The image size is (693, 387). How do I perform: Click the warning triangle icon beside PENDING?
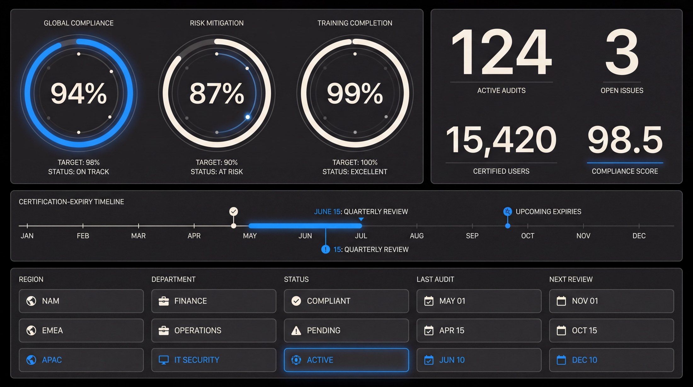tap(296, 330)
